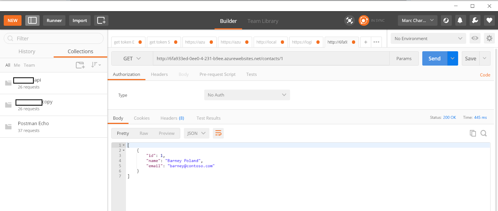
Task: Click the Import button
Action: pyautogui.click(x=80, y=21)
